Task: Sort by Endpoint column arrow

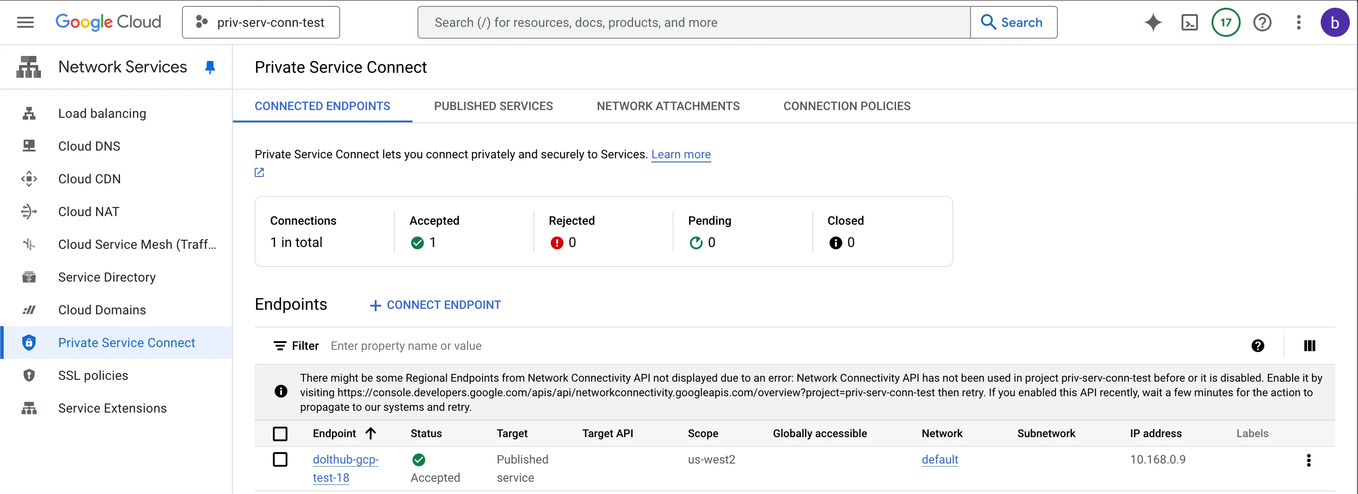Action: 371,434
